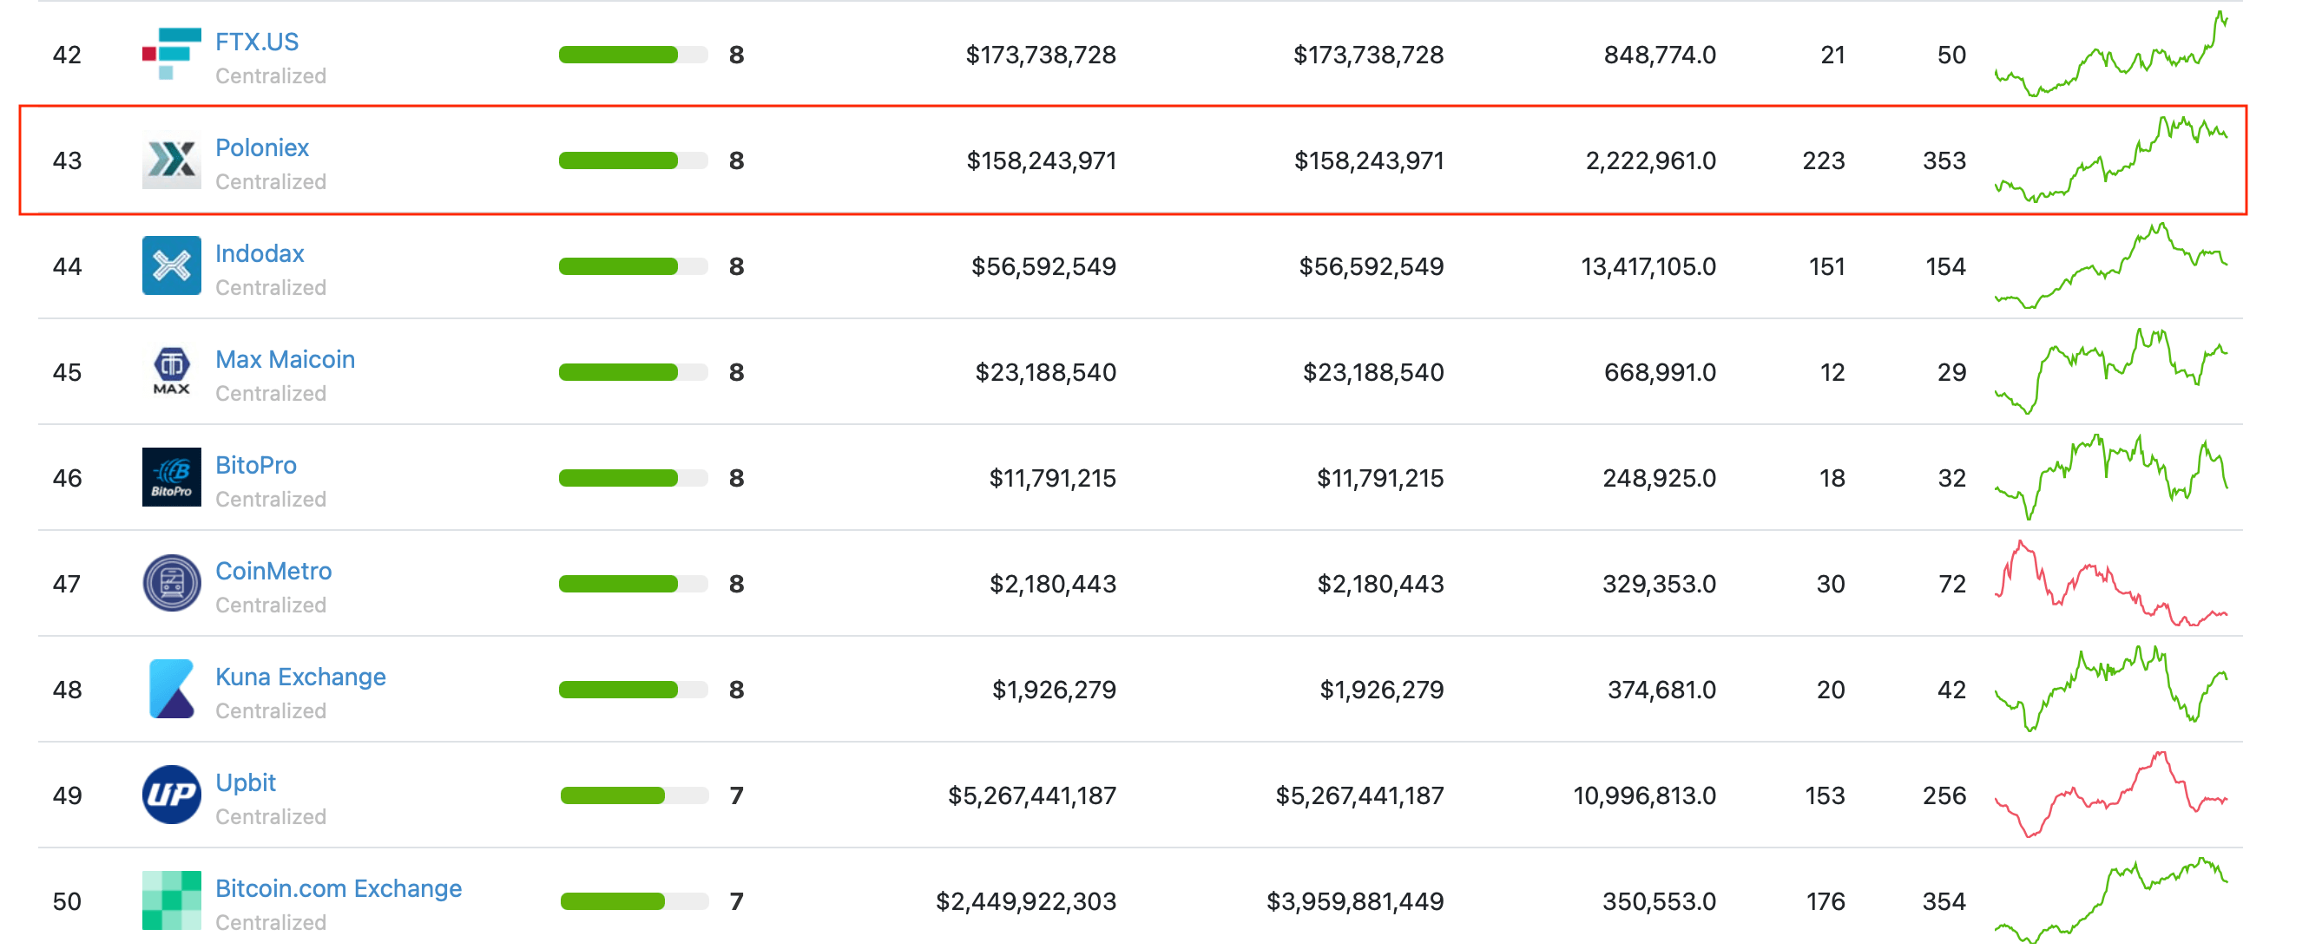This screenshot has width=2309, height=949.
Task: Click the Centralized label under Upbit
Action: click(270, 816)
